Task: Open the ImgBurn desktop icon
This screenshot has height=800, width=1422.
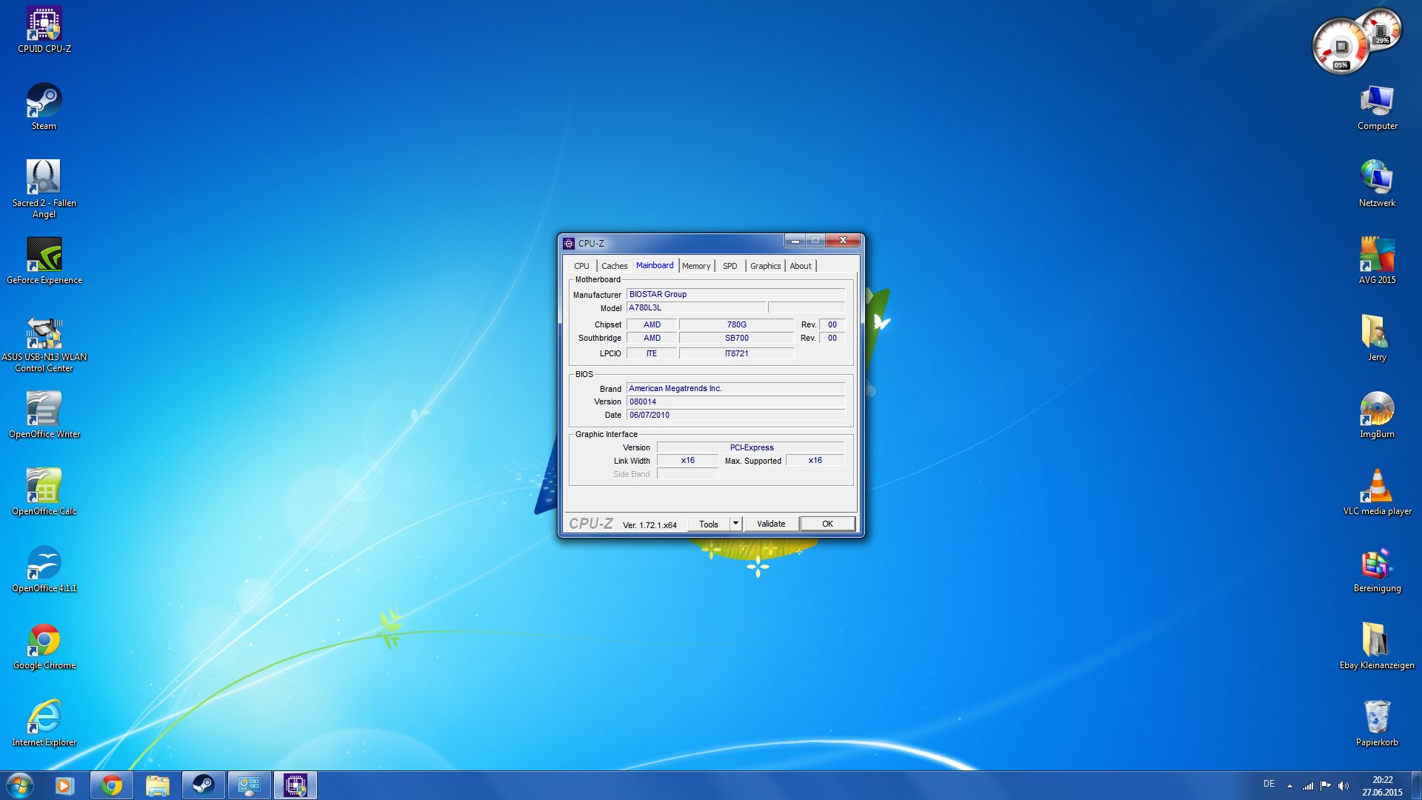Action: pos(1377,410)
